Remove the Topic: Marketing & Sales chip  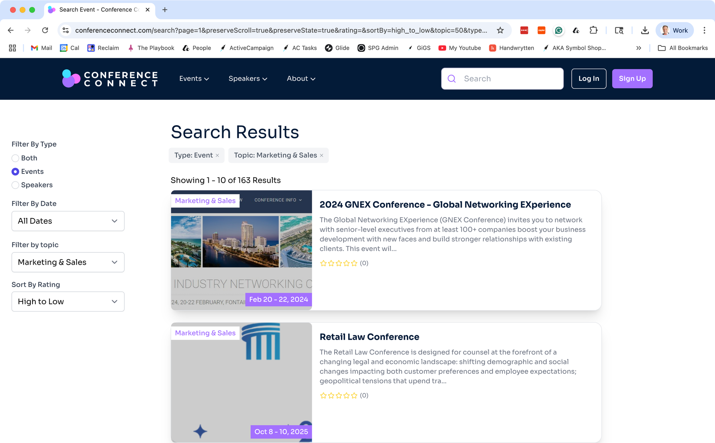[322, 156]
